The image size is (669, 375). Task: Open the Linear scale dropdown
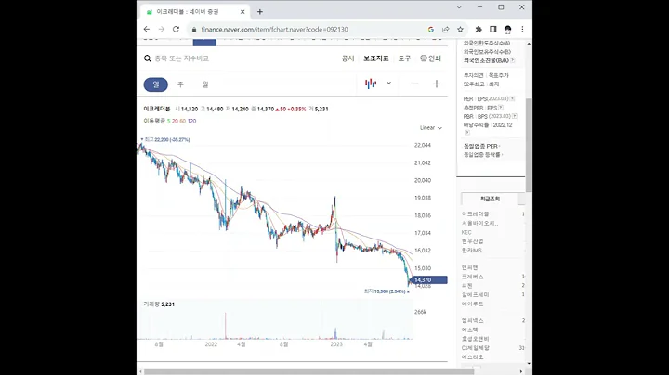(x=431, y=128)
